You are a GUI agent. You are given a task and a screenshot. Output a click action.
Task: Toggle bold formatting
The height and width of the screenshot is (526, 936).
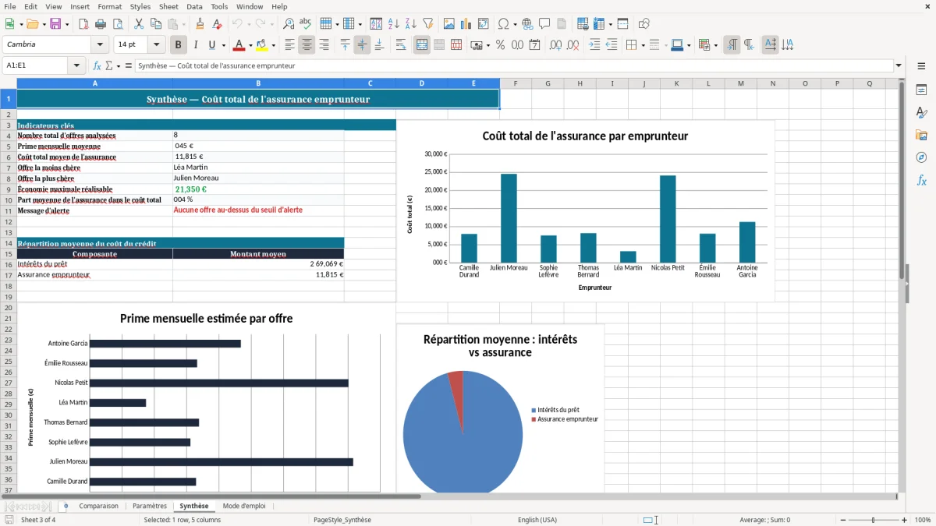(179, 45)
